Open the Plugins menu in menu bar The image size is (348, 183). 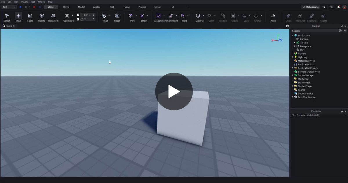pos(25,2)
